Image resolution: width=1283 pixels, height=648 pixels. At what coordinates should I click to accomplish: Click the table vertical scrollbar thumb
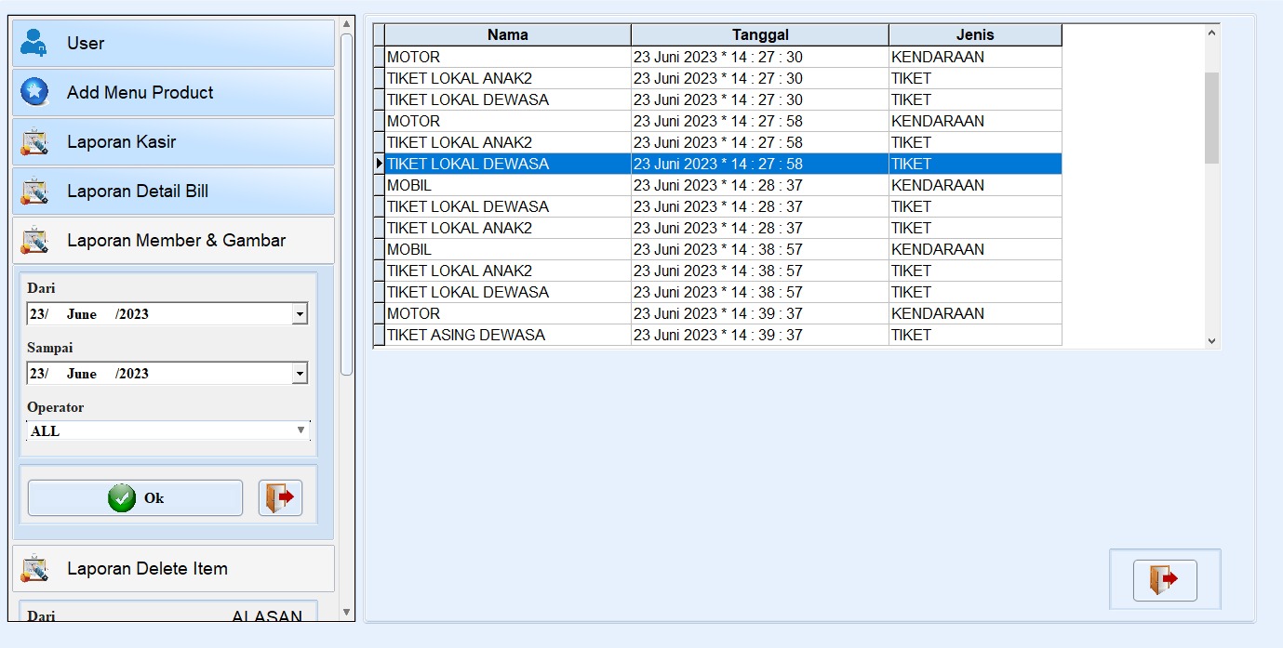pos(1211,118)
